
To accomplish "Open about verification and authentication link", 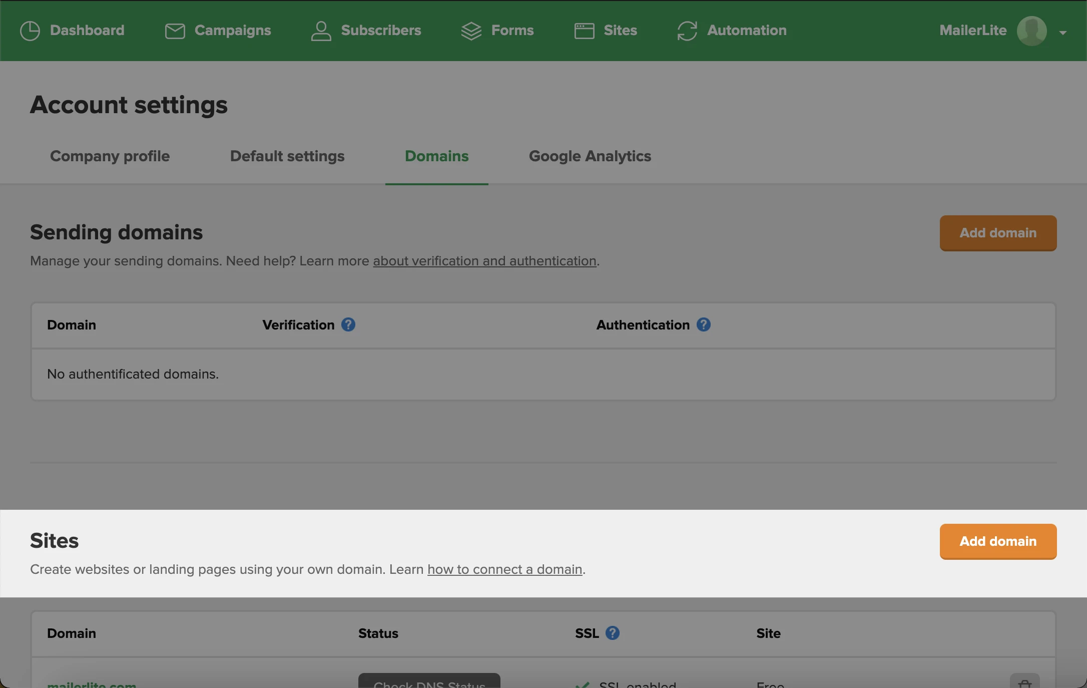I will pos(484,261).
